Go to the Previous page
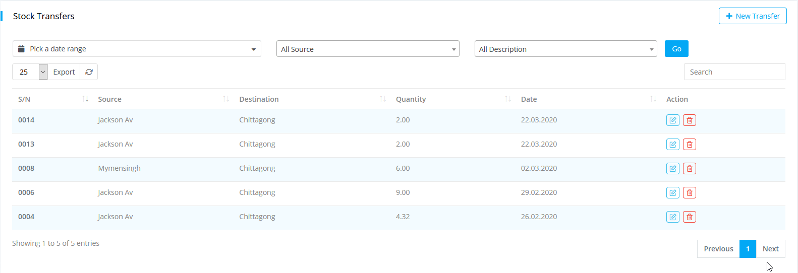798x273 pixels. pos(718,249)
